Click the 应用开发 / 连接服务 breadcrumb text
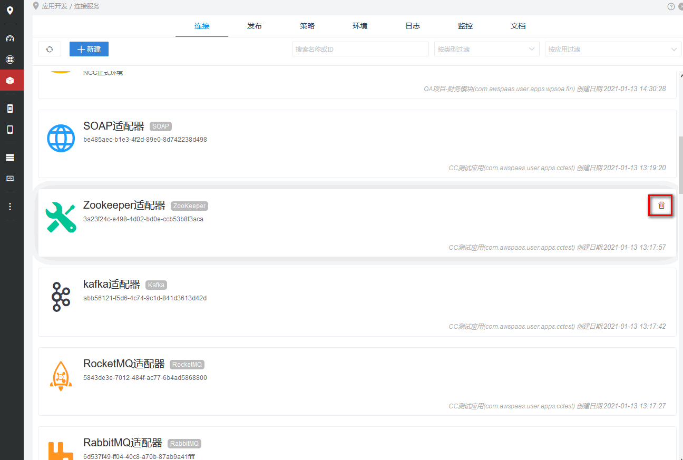683x460 pixels. [x=71, y=6]
